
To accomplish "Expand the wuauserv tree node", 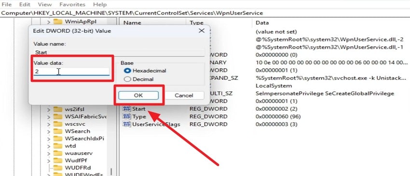I will pos(49,153).
